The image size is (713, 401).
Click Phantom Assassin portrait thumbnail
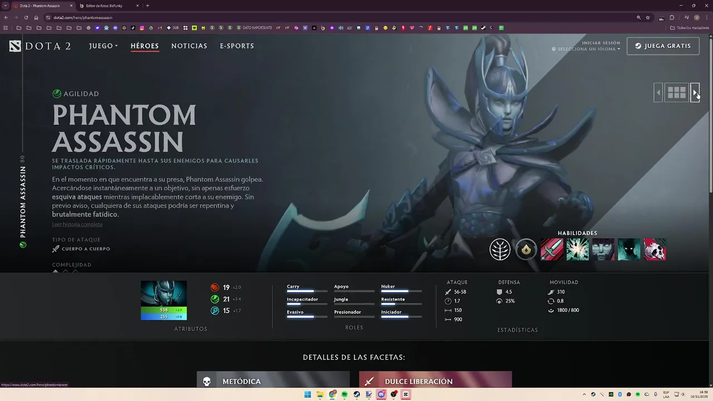pos(164,294)
